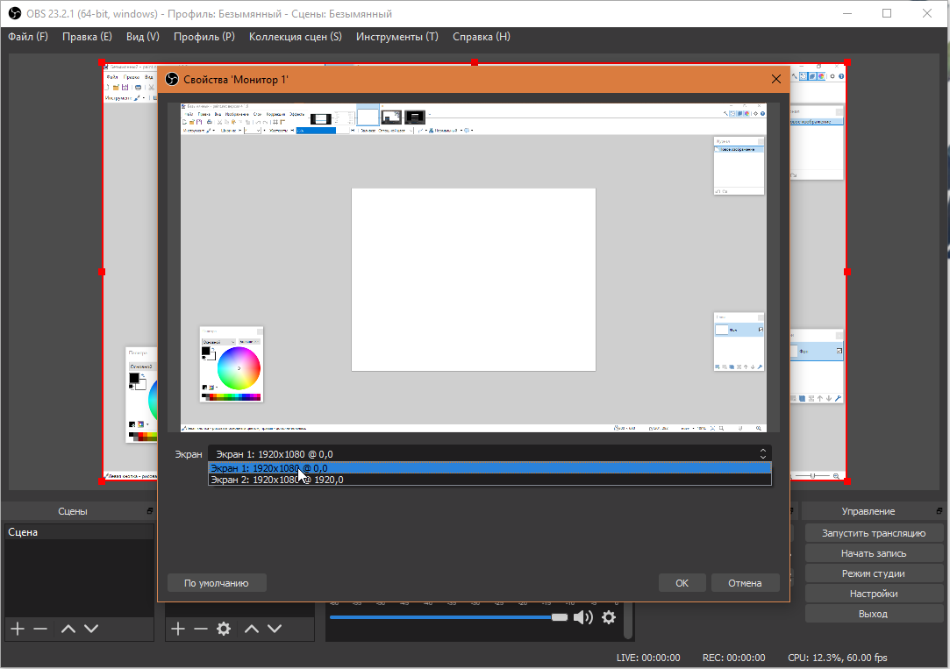Toggle the Экран combo box dropdown
Screen dimensions: 950x669
pyautogui.click(x=762, y=453)
